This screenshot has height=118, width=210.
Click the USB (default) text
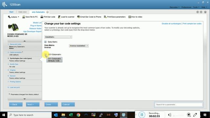(14, 55)
